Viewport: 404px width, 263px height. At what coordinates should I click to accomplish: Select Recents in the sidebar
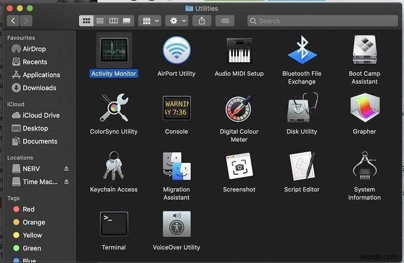coord(40,62)
